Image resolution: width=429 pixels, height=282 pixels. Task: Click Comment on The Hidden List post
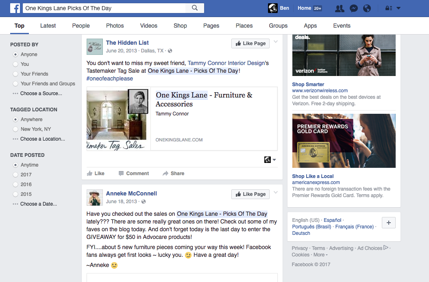133,174
